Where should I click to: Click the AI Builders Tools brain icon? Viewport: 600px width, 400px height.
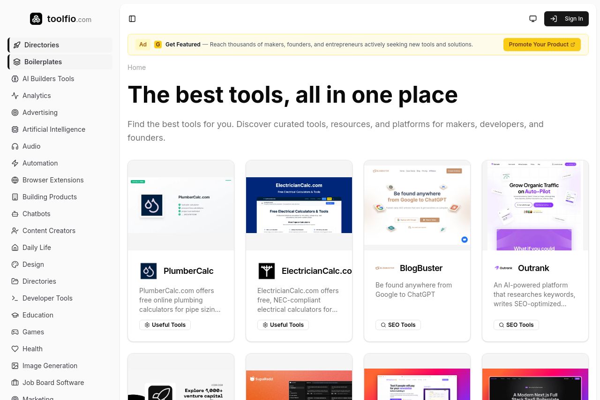tap(15, 79)
